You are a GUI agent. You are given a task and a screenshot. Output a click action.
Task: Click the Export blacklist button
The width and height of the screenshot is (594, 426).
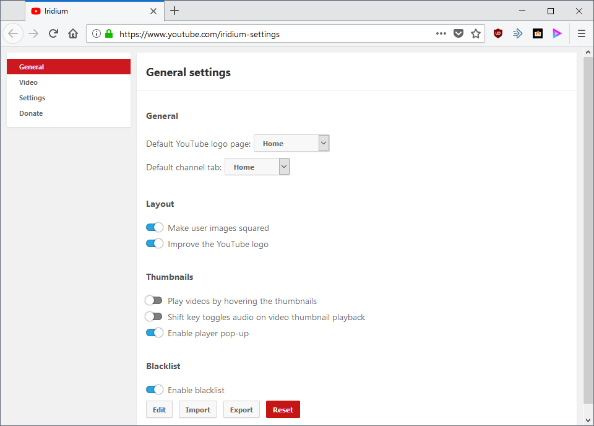pyautogui.click(x=241, y=409)
